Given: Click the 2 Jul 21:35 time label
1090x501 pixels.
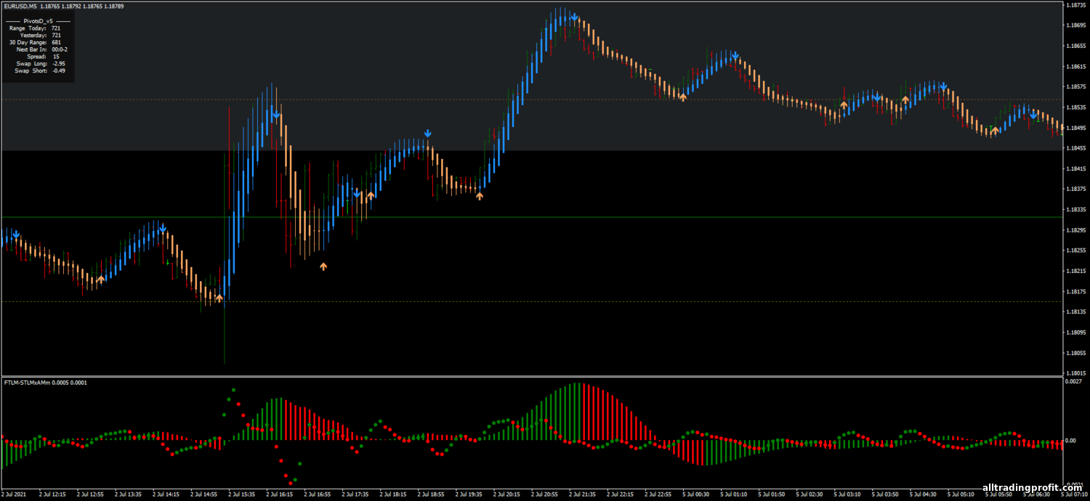Looking at the screenshot, I should (581, 494).
